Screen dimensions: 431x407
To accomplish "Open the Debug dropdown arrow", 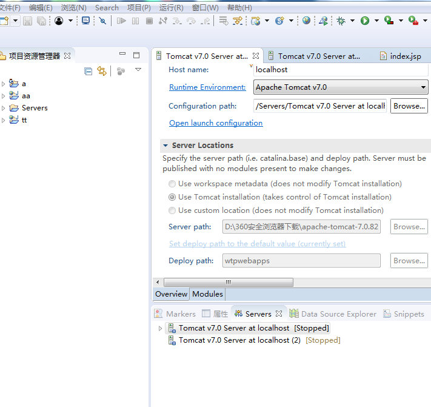I will pos(352,21).
